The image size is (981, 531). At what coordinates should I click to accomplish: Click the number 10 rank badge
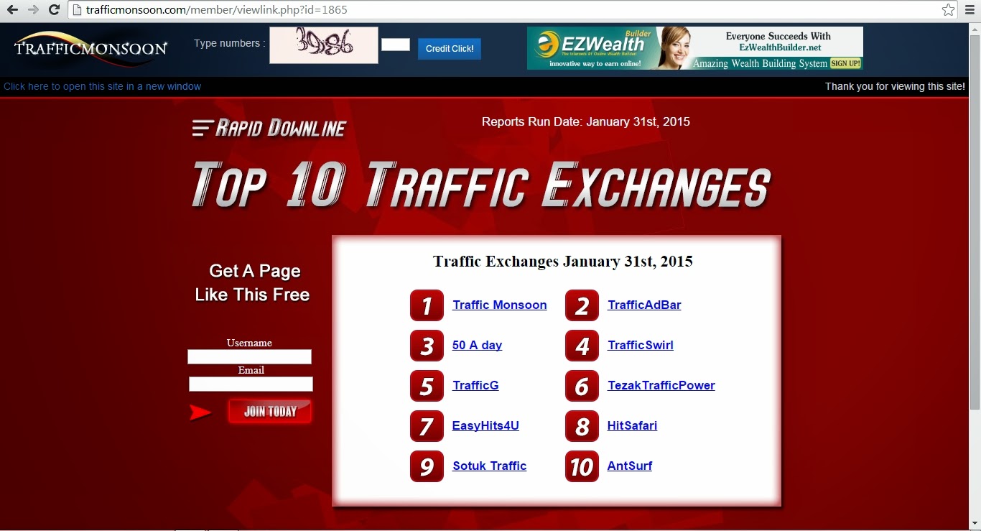pos(582,466)
